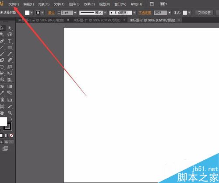The width and height of the screenshot is (219, 183).
Task: Select the Gradient tool
Action: tap(10, 86)
